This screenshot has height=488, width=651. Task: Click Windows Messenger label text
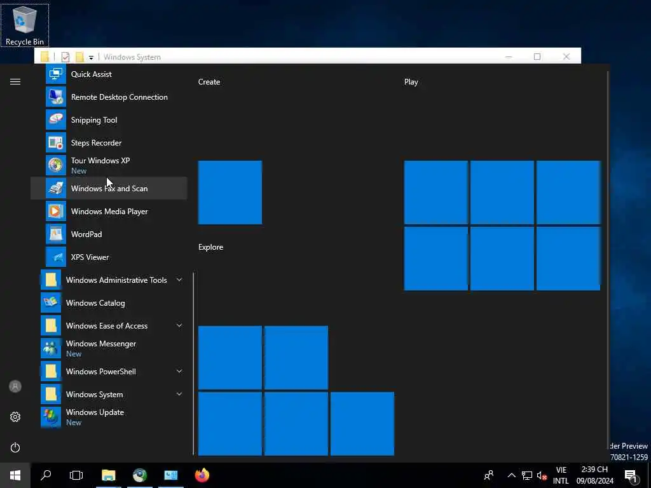[101, 344]
